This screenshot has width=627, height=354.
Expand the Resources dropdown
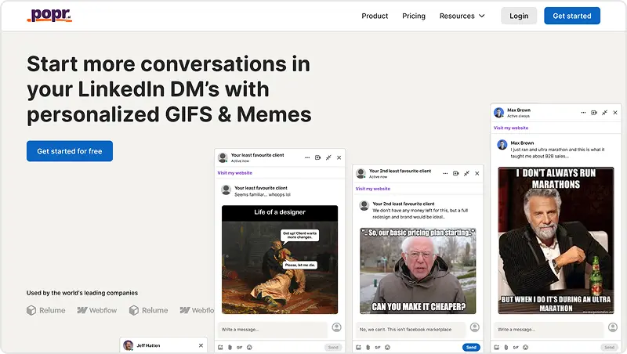point(462,16)
